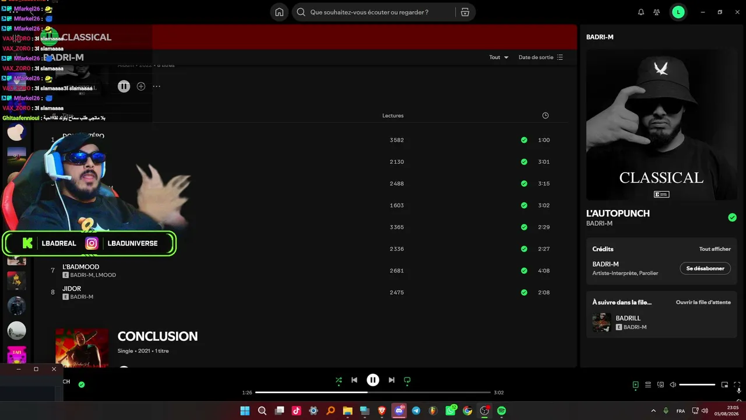Open File Explorer from the taskbar
This screenshot has width=746, height=420.
[348, 411]
